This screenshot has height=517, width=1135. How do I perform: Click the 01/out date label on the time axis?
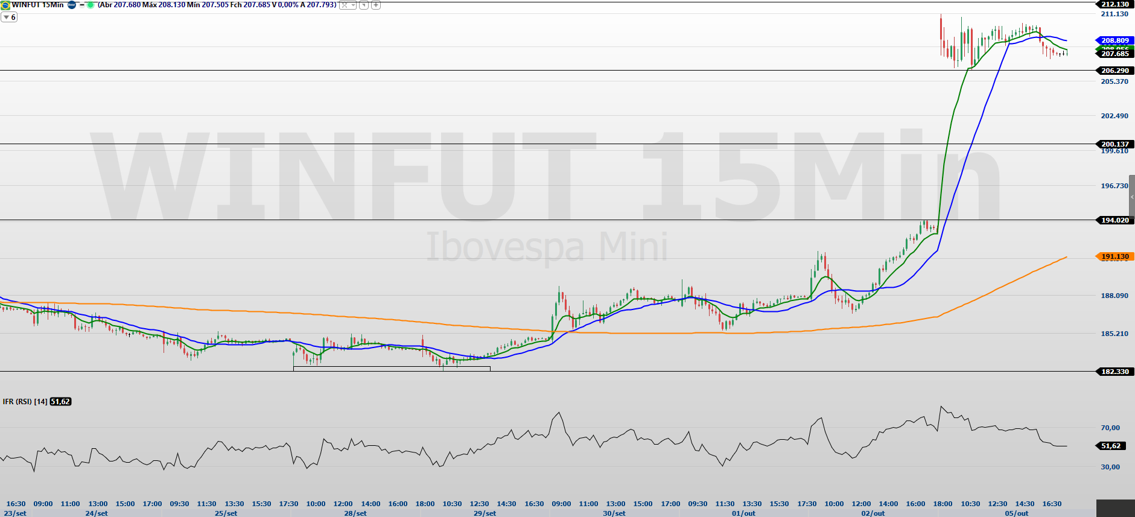coord(743,513)
